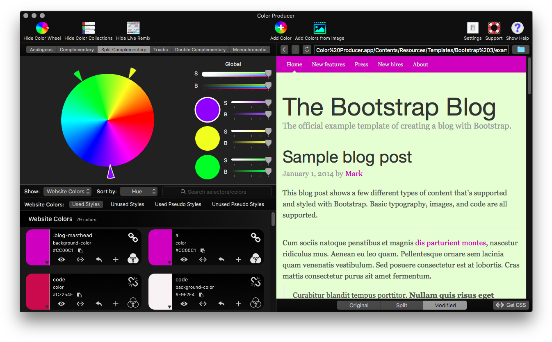Copy the hex code on the 'a' color card
552x342 pixels.
point(203,251)
